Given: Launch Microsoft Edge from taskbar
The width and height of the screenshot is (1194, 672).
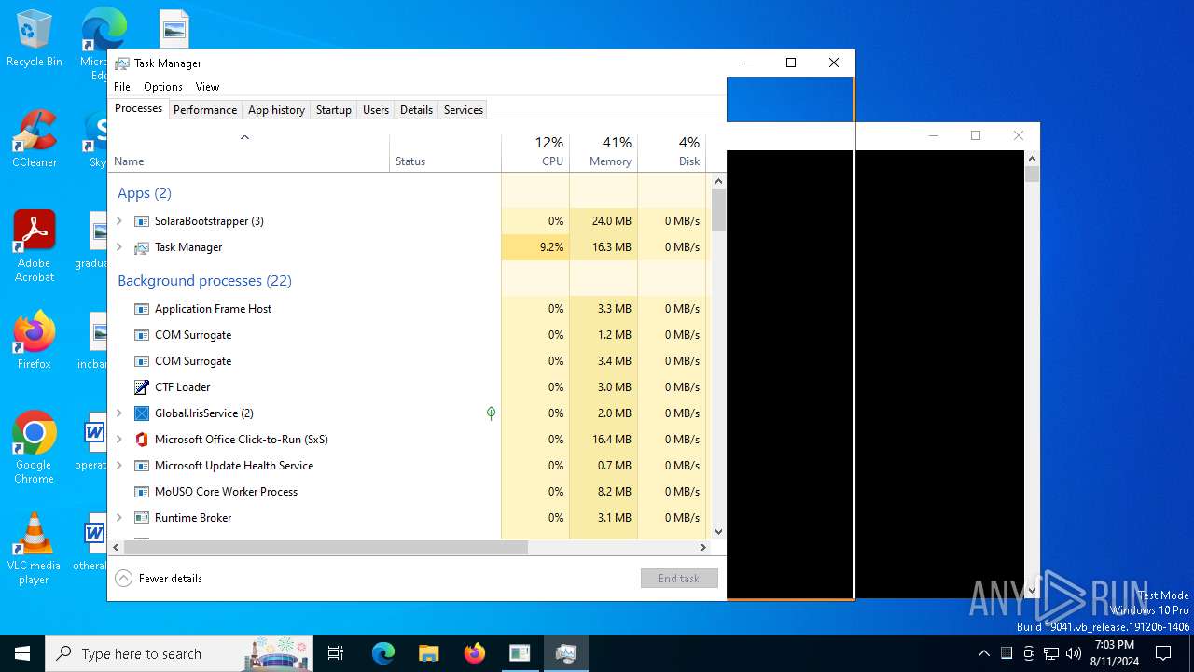Looking at the screenshot, I should (x=383, y=653).
